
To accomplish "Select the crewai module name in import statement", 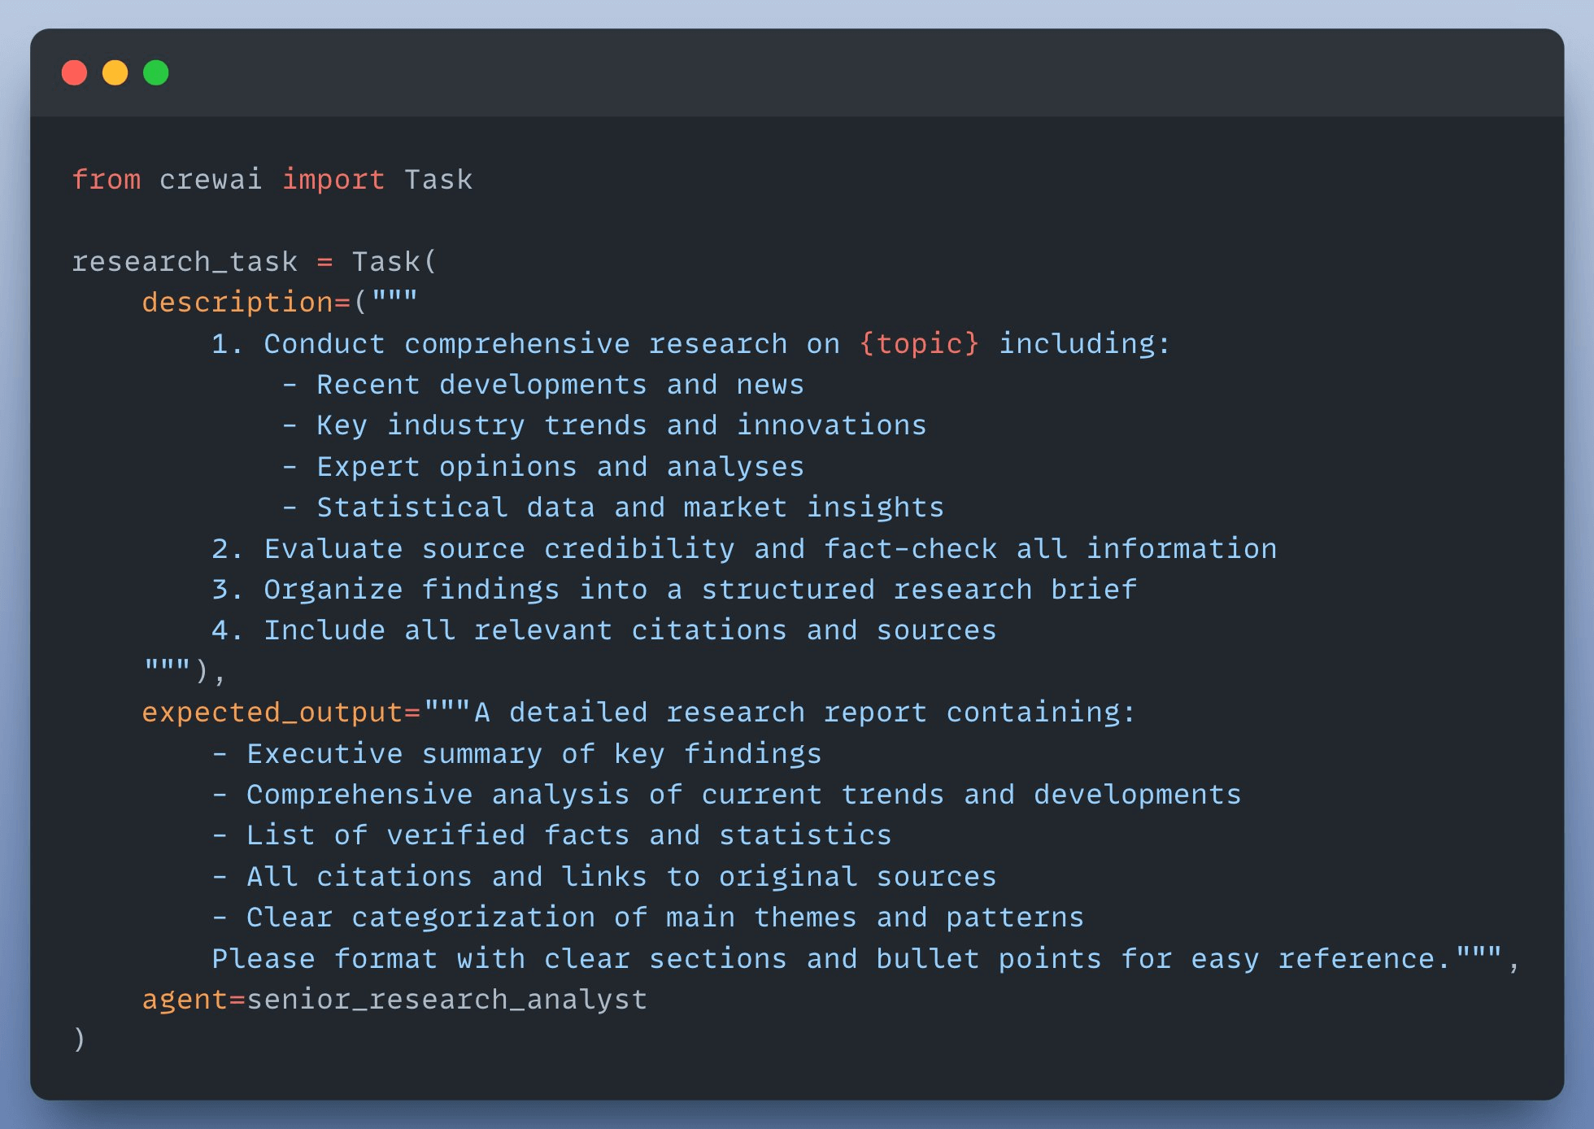I will [x=211, y=179].
